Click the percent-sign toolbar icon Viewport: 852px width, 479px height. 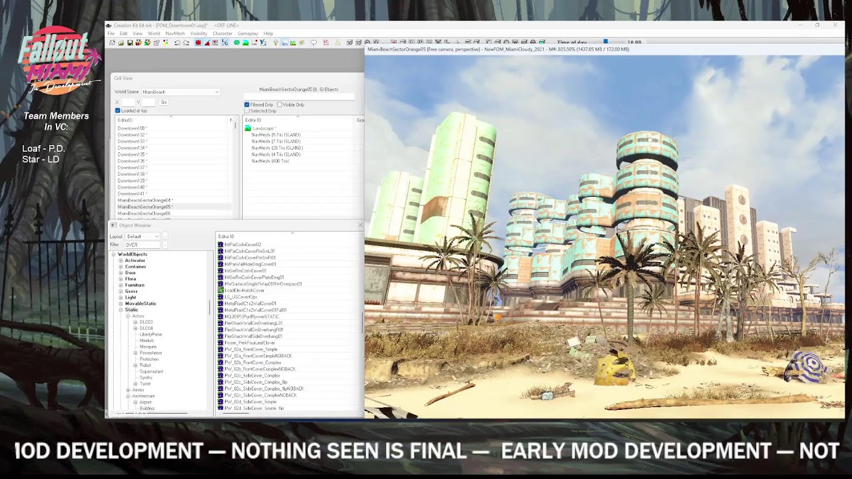224,43
